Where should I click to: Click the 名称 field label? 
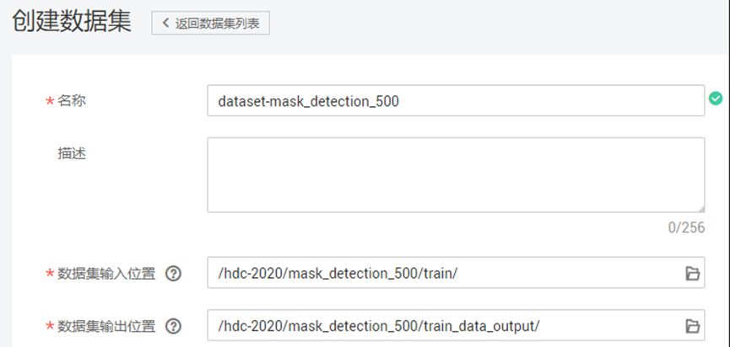pyautogui.click(x=72, y=101)
